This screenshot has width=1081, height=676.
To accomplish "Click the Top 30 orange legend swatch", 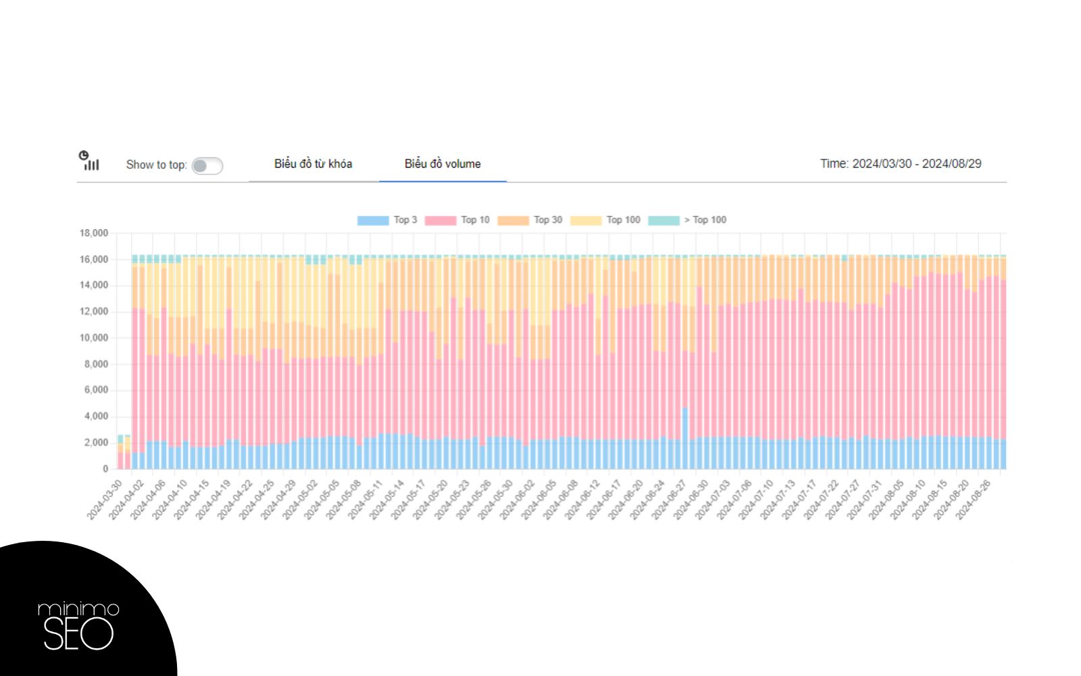I will coord(513,220).
